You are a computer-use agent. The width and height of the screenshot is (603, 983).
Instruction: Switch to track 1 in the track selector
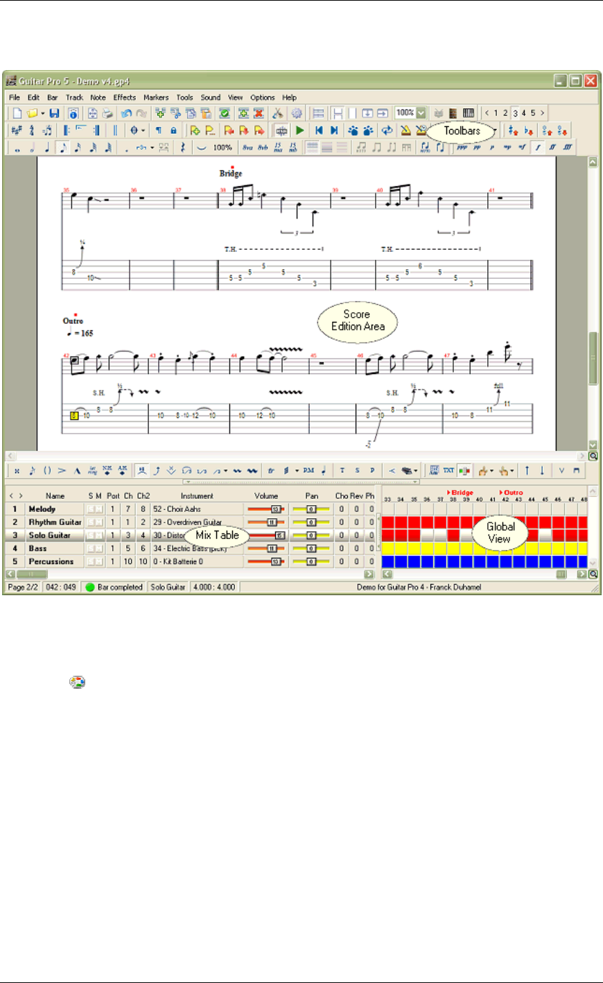pos(496,112)
